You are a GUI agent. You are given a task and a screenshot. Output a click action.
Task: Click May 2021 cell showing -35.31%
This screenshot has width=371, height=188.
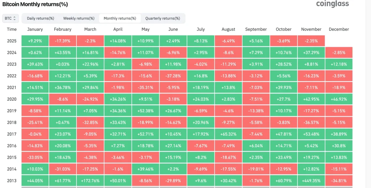pos(146,87)
